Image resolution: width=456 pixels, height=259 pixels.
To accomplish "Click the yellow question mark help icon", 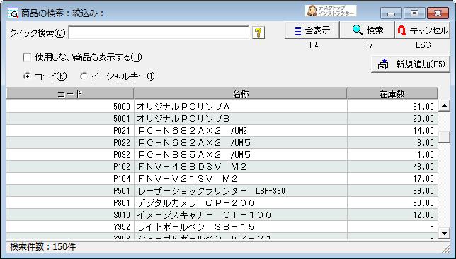I will (x=258, y=33).
